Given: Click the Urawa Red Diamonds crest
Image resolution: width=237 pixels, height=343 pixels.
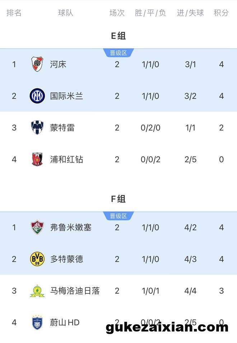Looking at the screenshot, I should click(x=37, y=159).
